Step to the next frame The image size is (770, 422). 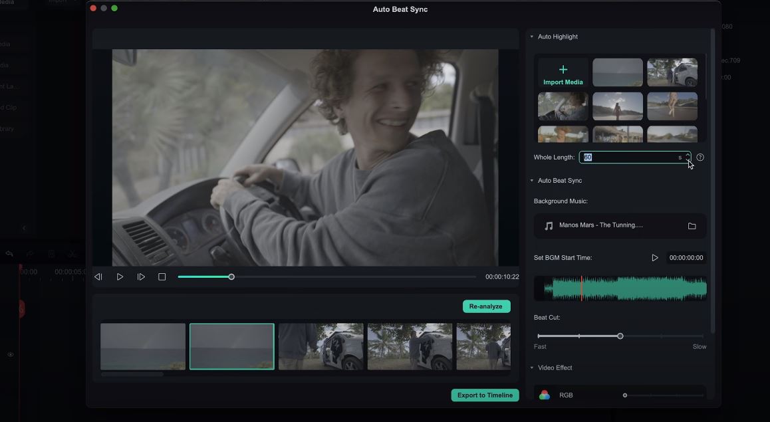[x=141, y=276]
